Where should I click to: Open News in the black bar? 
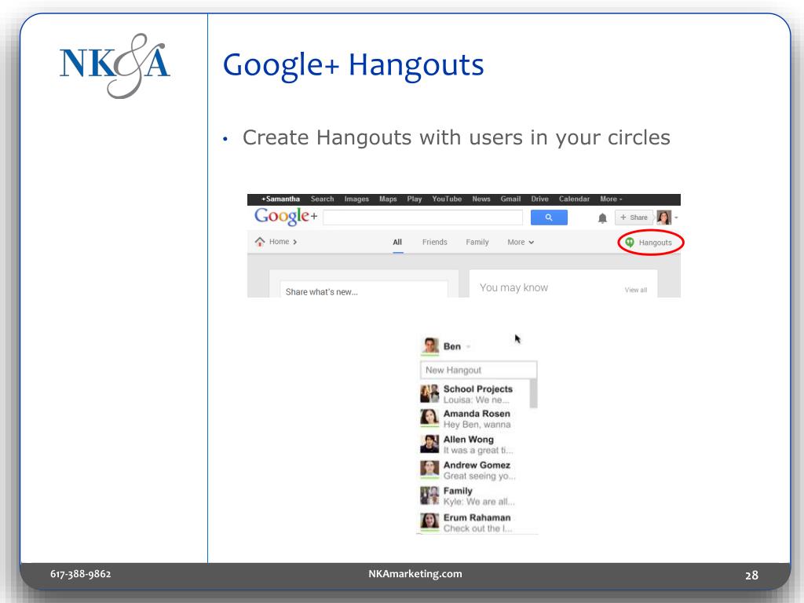coord(481,199)
